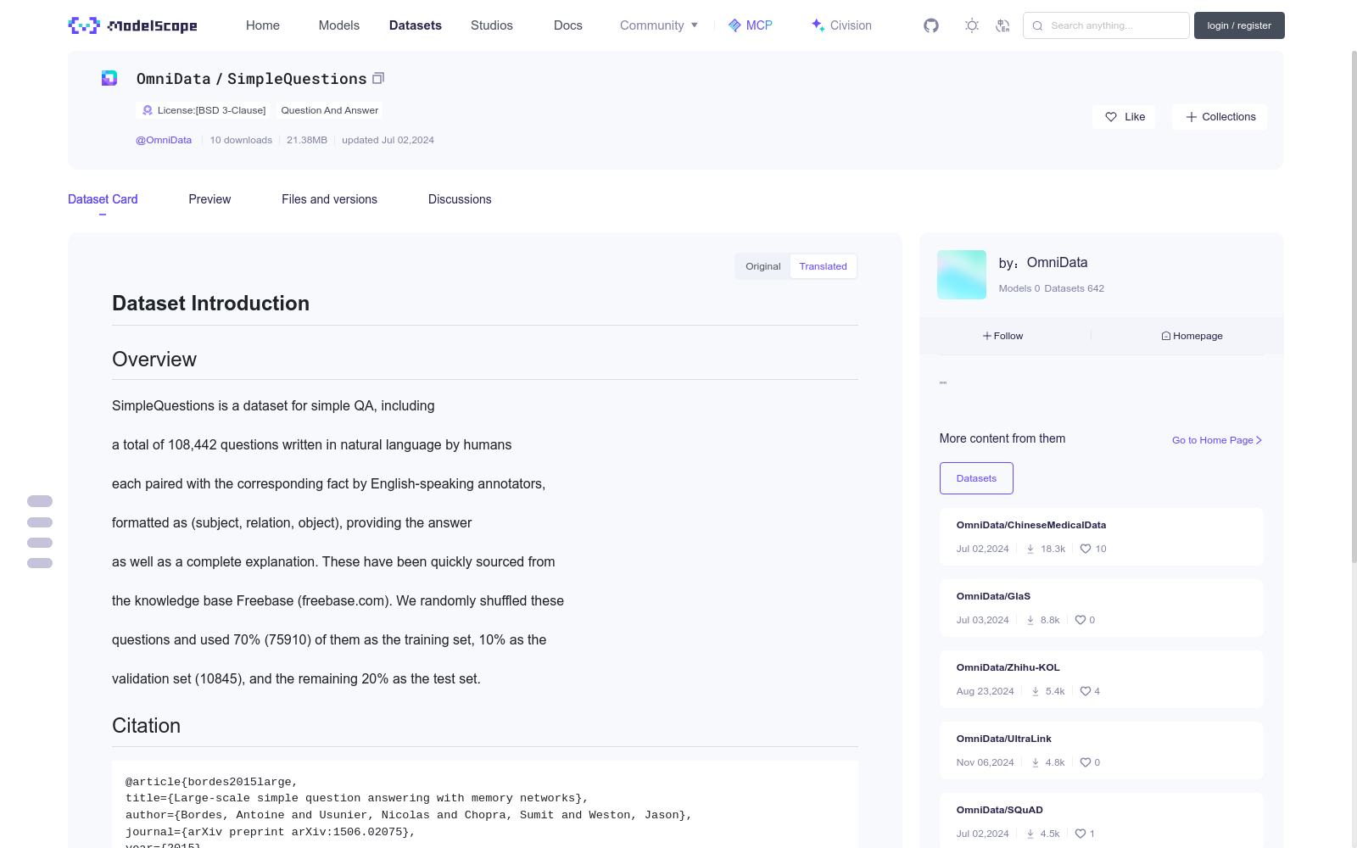Jump to first section outline marker
Viewport: 1357px width, 848px height.
click(40, 501)
